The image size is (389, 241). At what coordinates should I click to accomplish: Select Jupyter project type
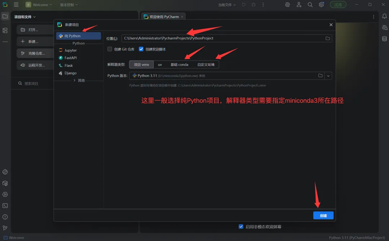pos(79,50)
